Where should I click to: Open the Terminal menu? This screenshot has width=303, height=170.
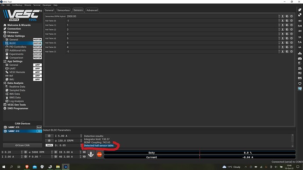click(37, 5)
